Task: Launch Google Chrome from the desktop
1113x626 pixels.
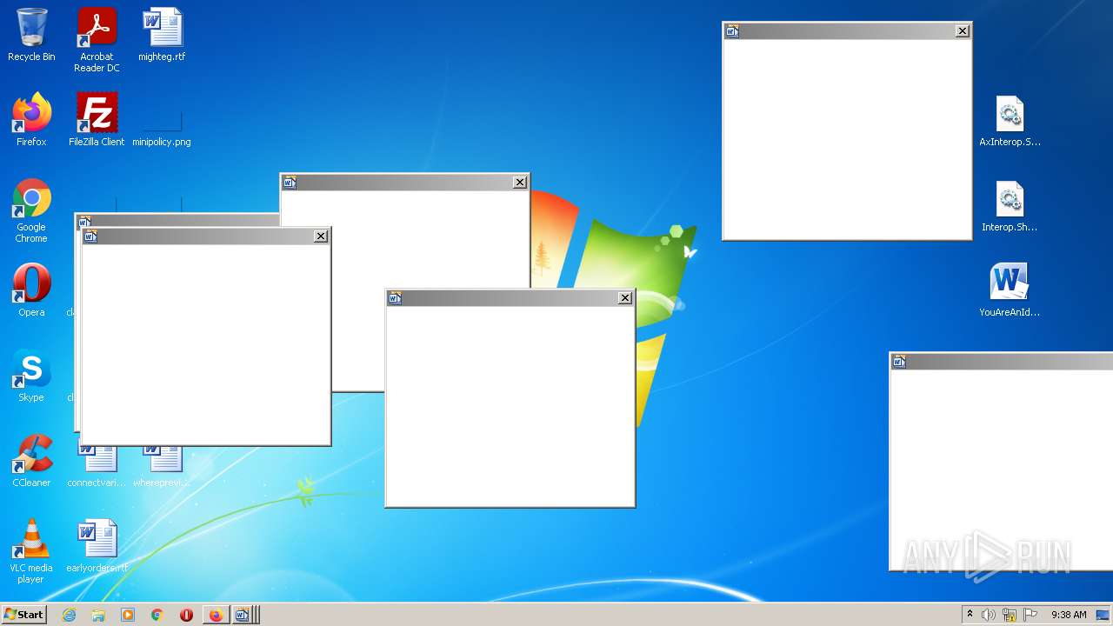Action: tap(31, 211)
